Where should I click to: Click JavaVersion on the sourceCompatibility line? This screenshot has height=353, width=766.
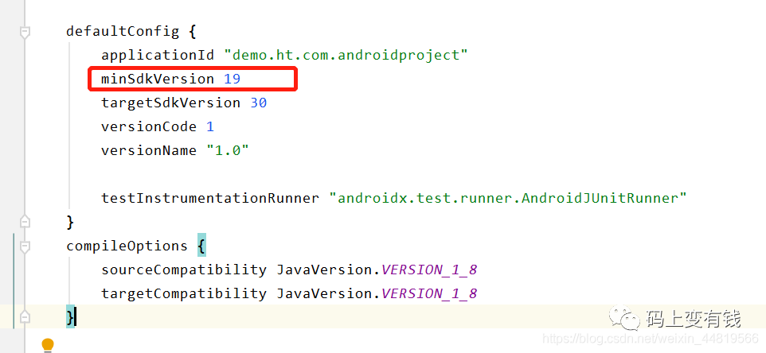(326, 270)
